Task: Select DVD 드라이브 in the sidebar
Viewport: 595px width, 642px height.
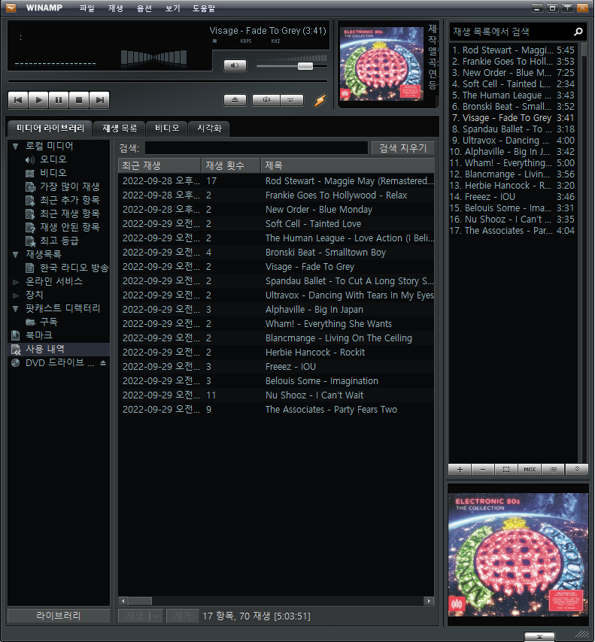Action: tap(59, 363)
